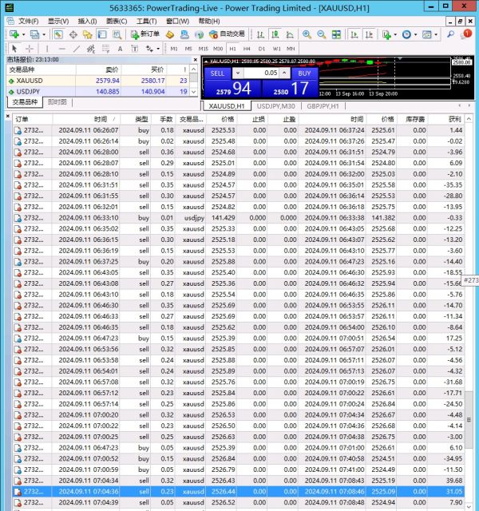Open the 显示(V) menu
Image resolution: width=479 pixels, height=511 pixels.
coord(58,22)
